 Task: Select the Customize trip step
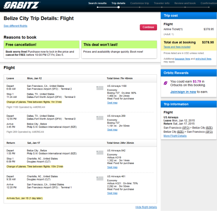(x=140, y=3)
